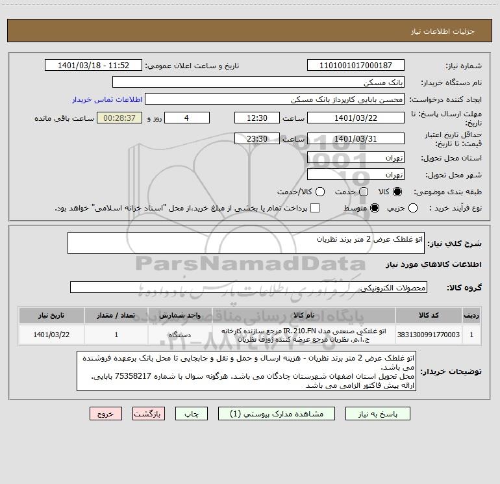Click the table date cell 1401/03/22
500x484 pixels.
click(x=51, y=335)
